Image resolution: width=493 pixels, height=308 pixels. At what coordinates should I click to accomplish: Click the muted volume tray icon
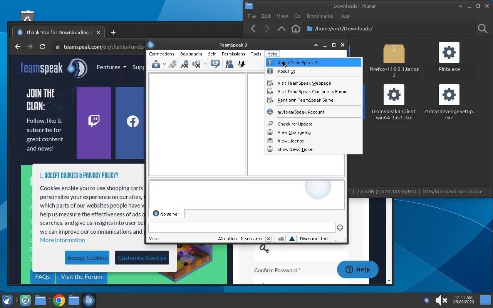click(441, 300)
